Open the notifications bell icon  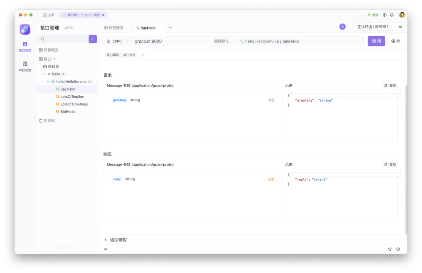[x=392, y=15]
